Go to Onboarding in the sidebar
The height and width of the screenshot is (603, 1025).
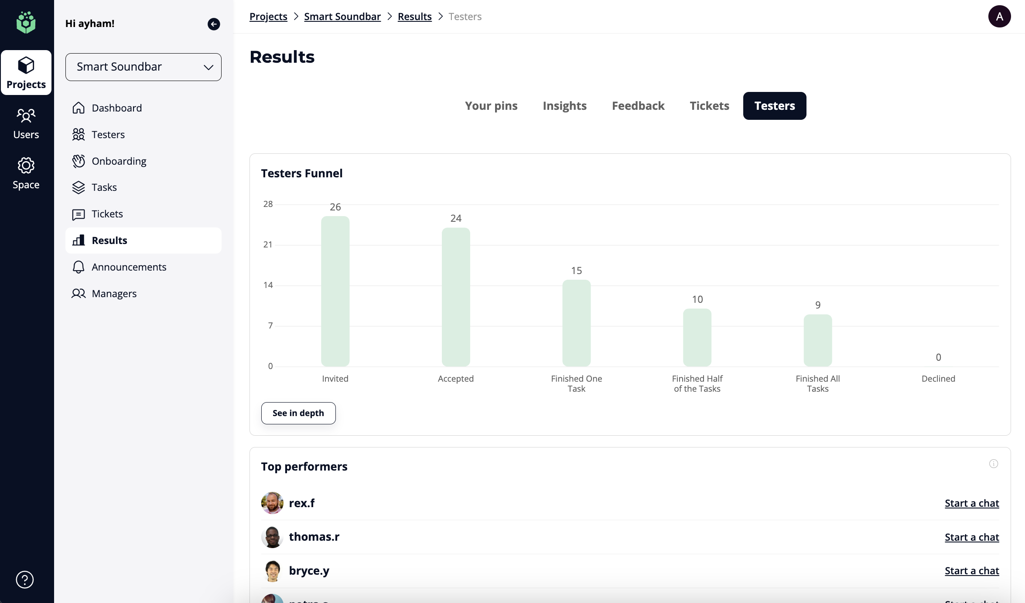point(119,161)
